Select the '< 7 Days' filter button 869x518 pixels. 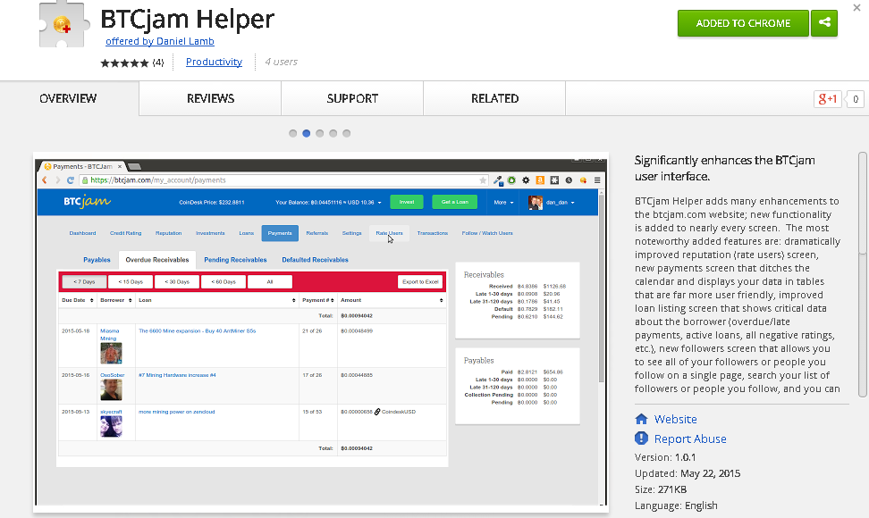[x=84, y=281]
